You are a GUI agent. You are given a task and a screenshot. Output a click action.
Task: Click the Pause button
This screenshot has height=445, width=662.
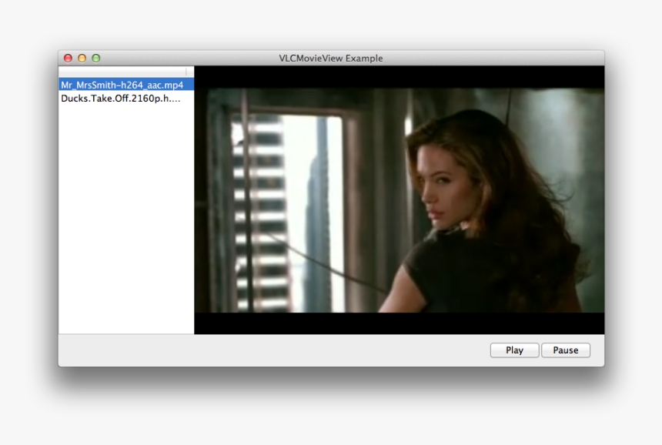[x=566, y=350]
